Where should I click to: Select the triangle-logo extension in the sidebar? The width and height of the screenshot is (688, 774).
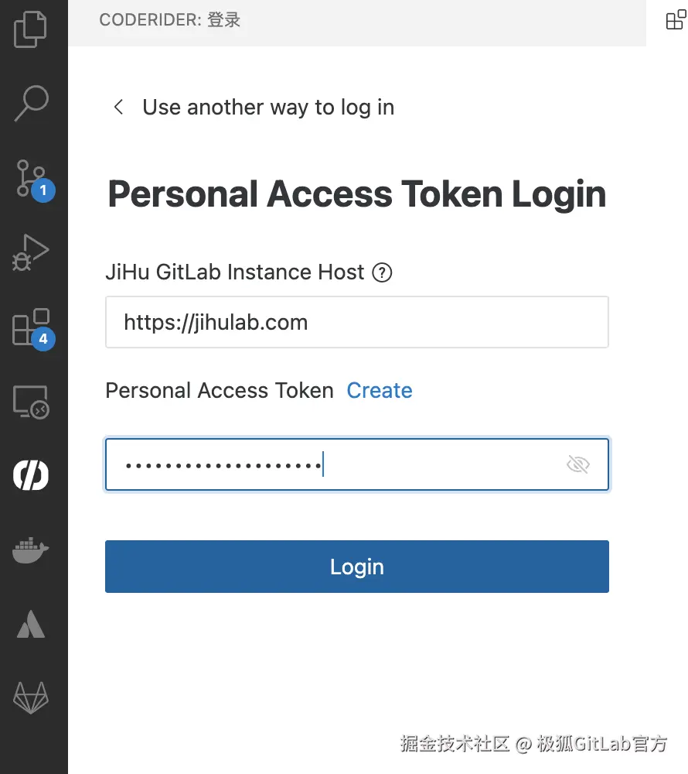pyautogui.click(x=32, y=624)
